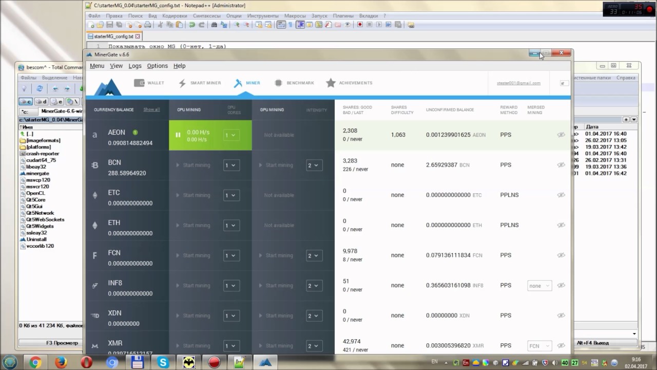
Task: Toggle visibility eye for XMR row
Action: pos(561,345)
